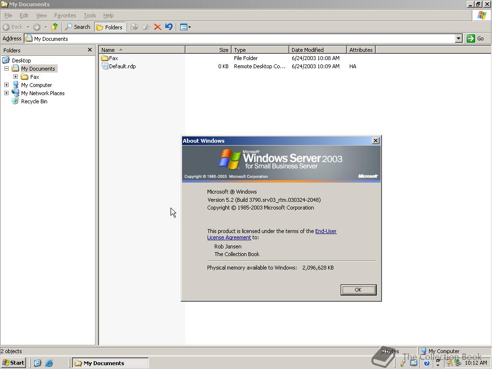Go up one folder level

[55, 27]
